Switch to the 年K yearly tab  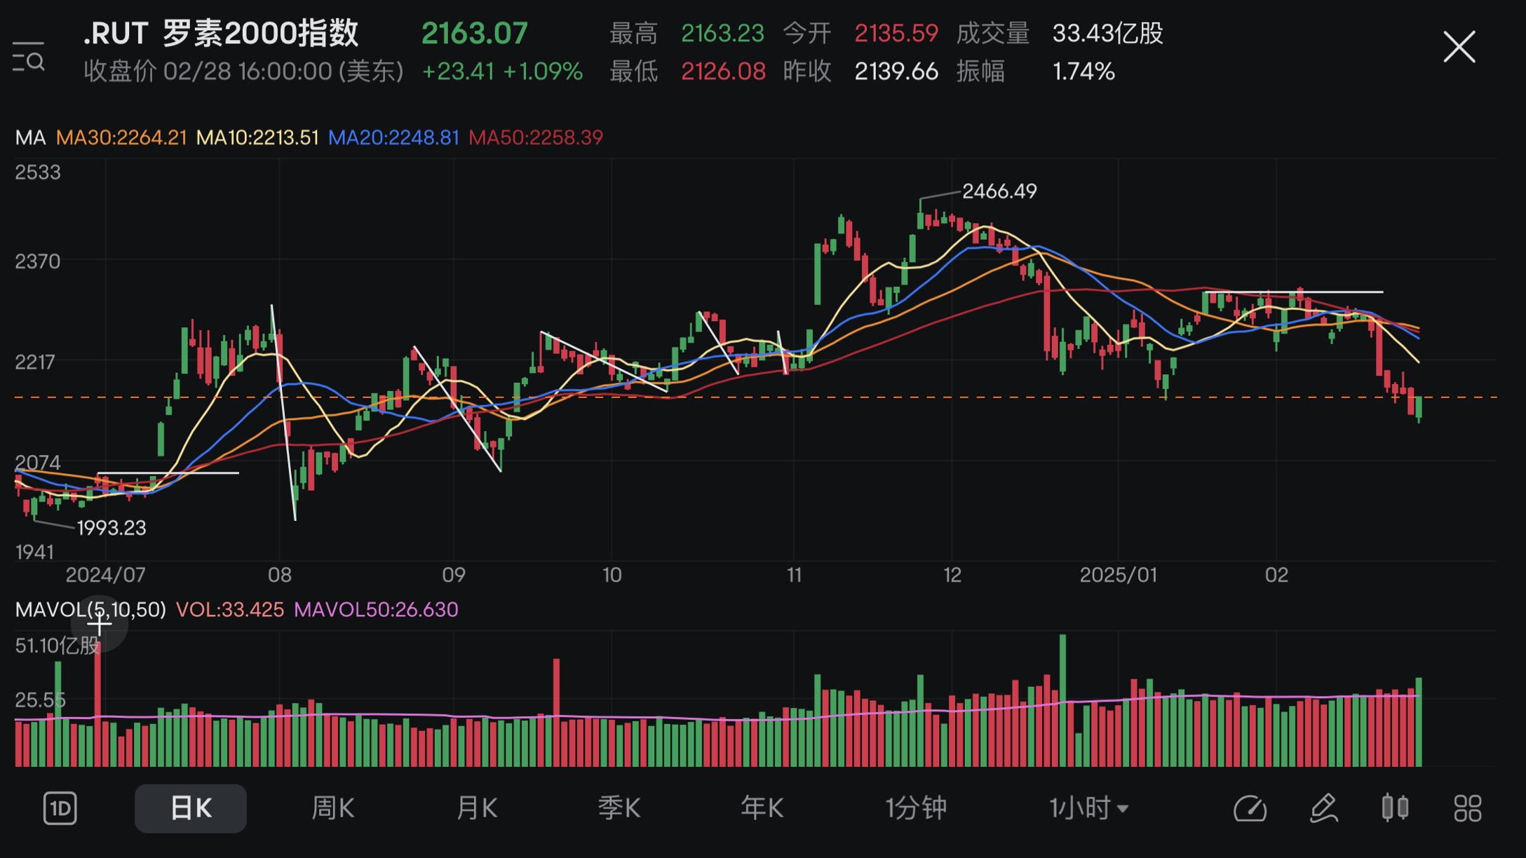click(762, 808)
